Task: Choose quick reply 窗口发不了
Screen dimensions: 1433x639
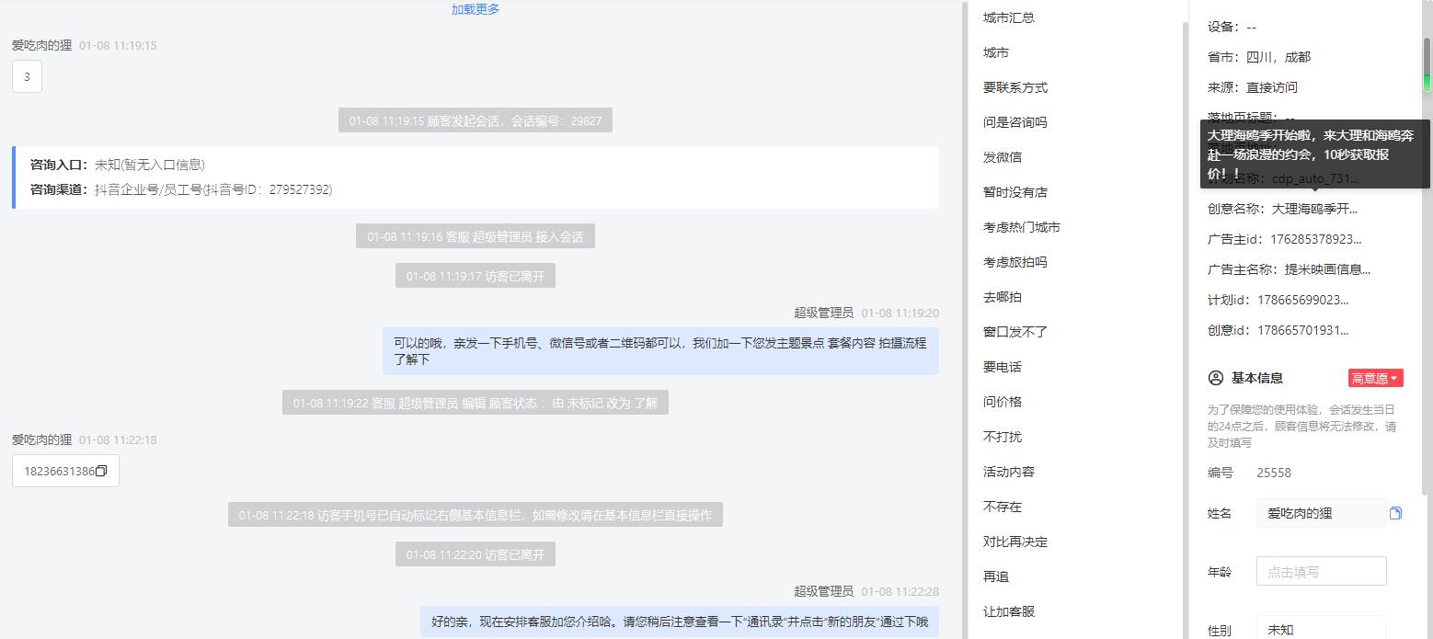Action: tap(1015, 332)
